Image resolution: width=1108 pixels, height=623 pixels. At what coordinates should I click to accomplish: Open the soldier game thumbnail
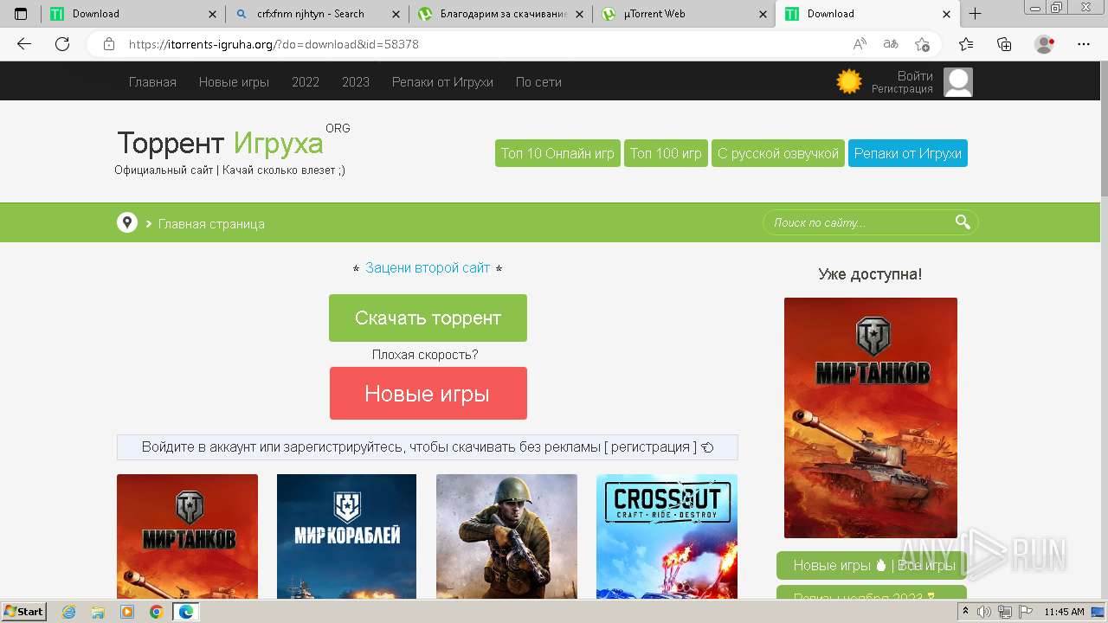pos(506,536)
